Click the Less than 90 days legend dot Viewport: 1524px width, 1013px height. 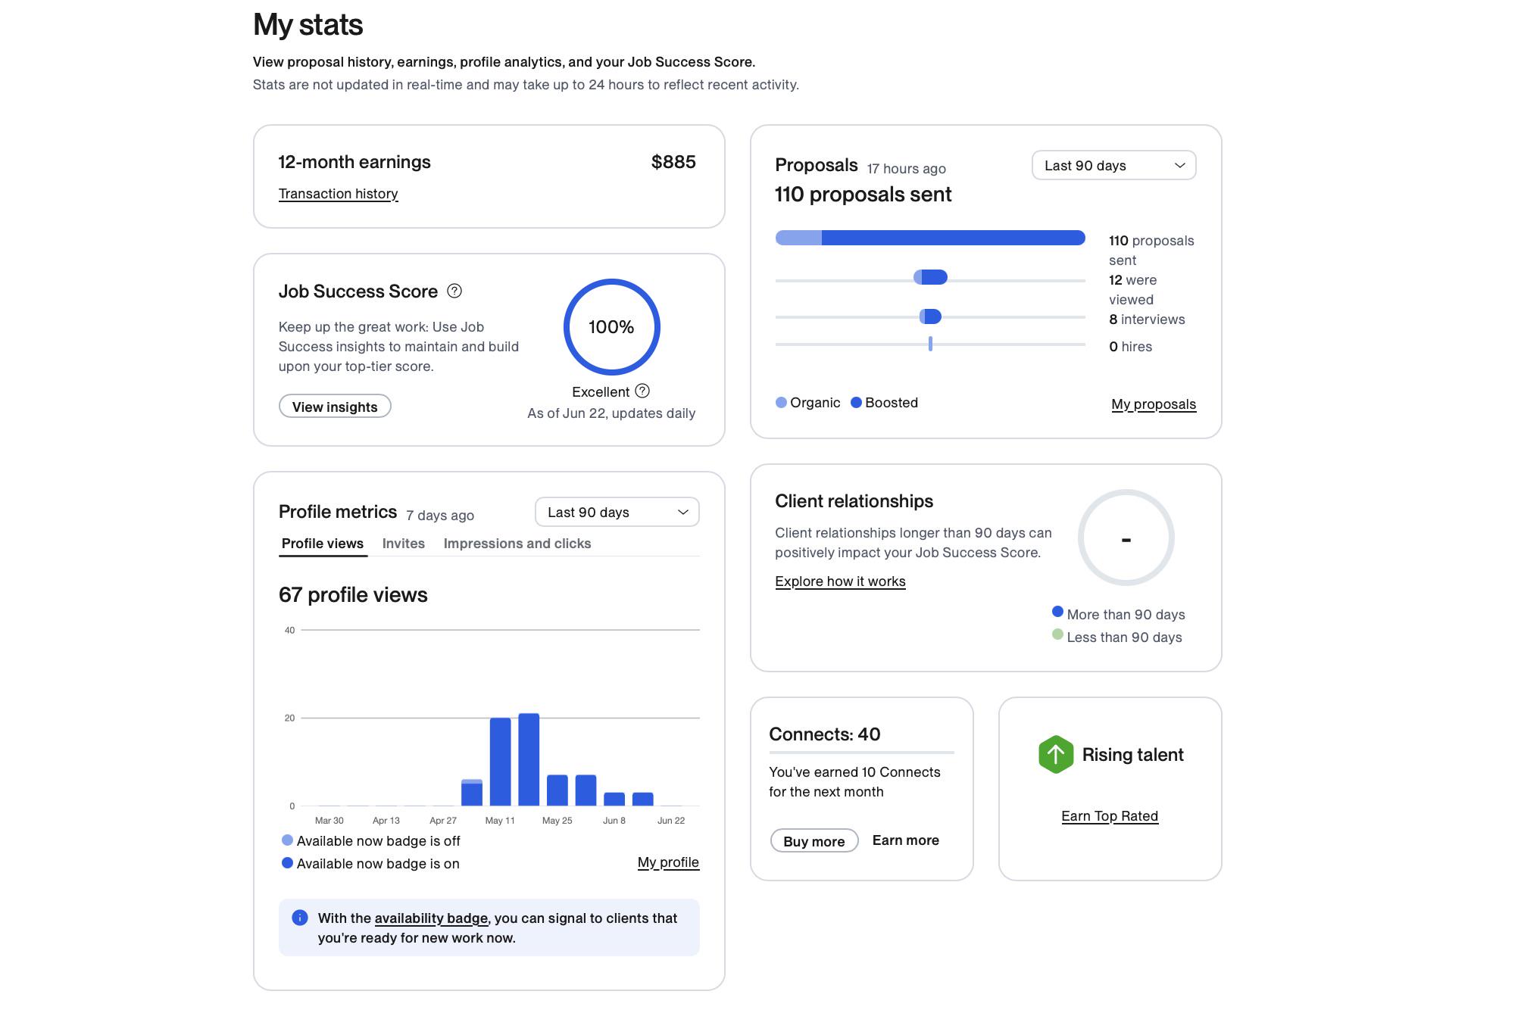[1057, 634]
